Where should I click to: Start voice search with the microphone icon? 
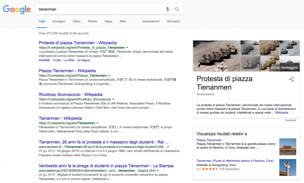167,9
